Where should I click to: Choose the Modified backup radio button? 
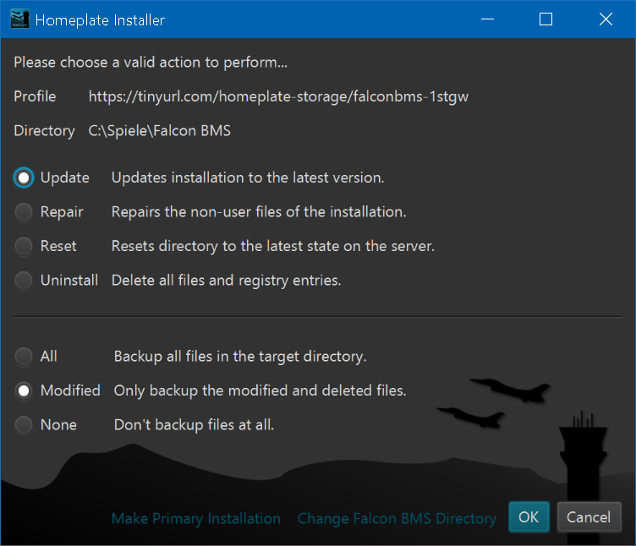25,390
